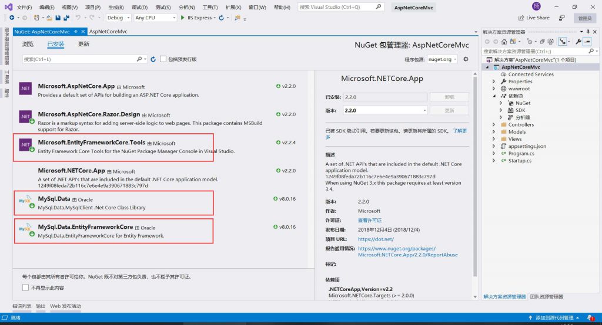Viewport: 602px width, 325px height.
Task: Click the 查看许可证 license link
Action: pos(370,220)
